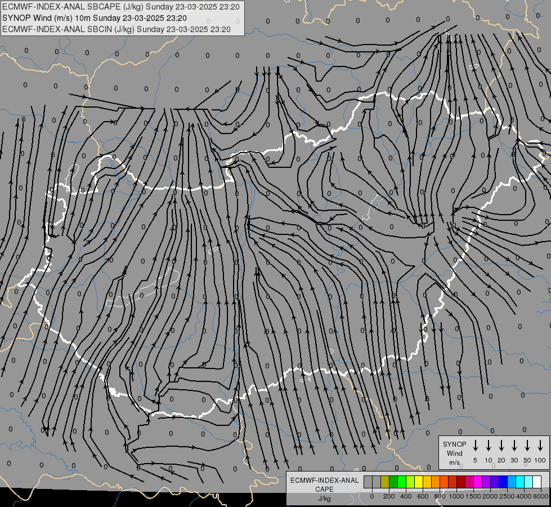
Task: Click the 10 m/s wind arrow symbol
Action: pyautogui.click(x=488, y=446)
